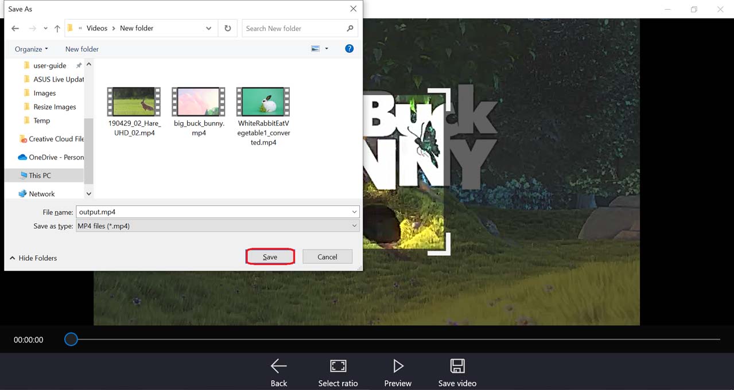Cancel the Save As dialog

327,257
